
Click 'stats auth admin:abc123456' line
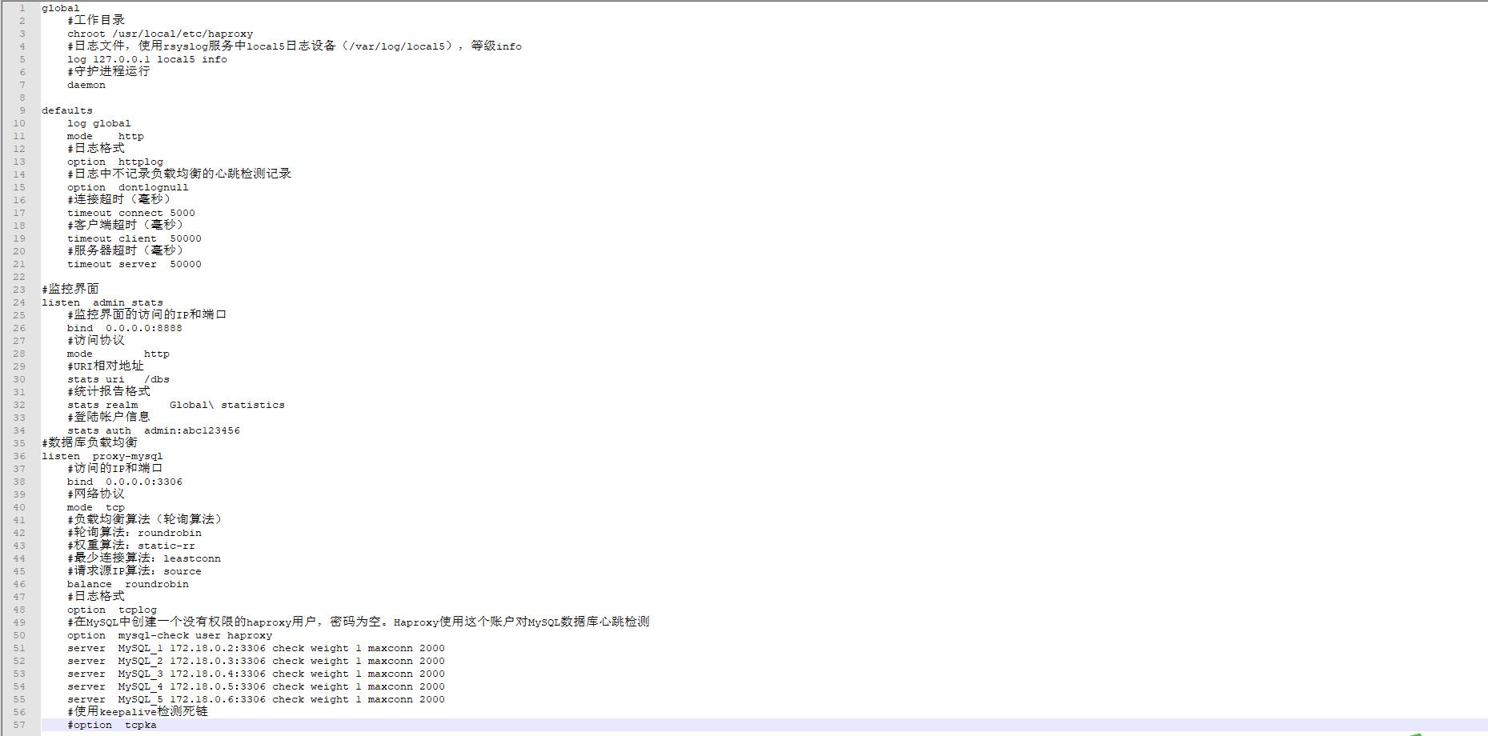(x=154, y=430)
